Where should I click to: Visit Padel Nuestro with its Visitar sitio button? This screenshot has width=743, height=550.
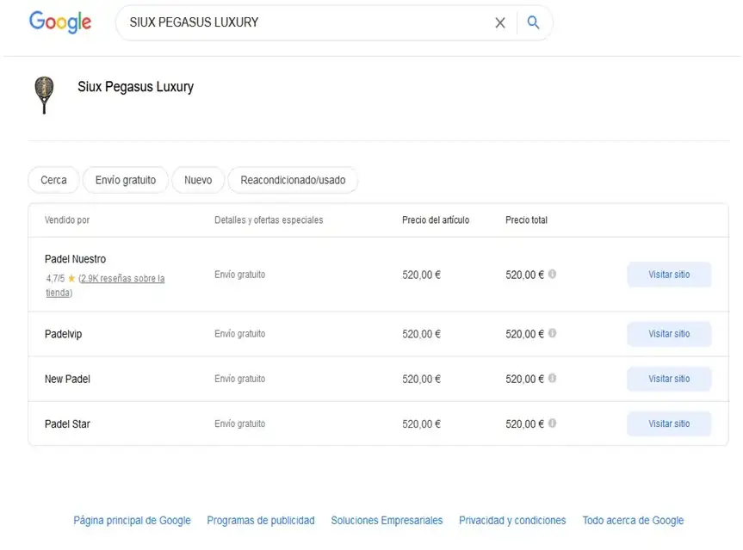669,275
